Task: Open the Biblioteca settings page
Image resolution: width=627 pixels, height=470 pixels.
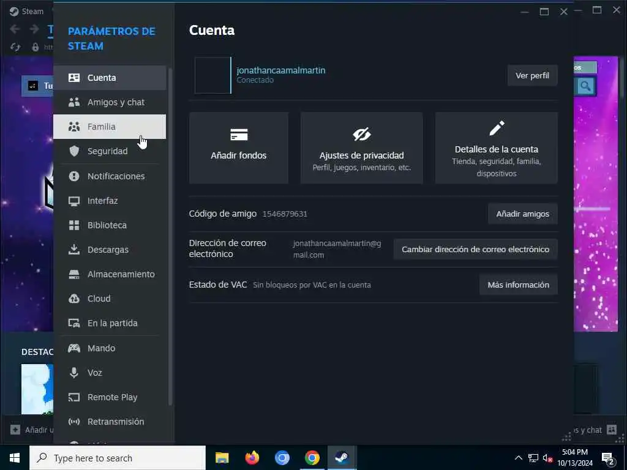Action: point(110,225)
